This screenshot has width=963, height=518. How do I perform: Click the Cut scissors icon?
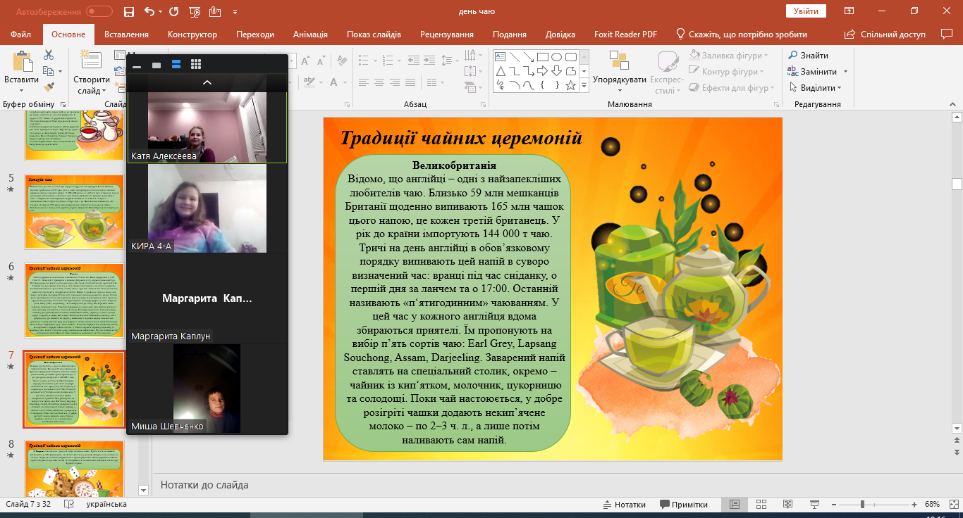point(49,55)
